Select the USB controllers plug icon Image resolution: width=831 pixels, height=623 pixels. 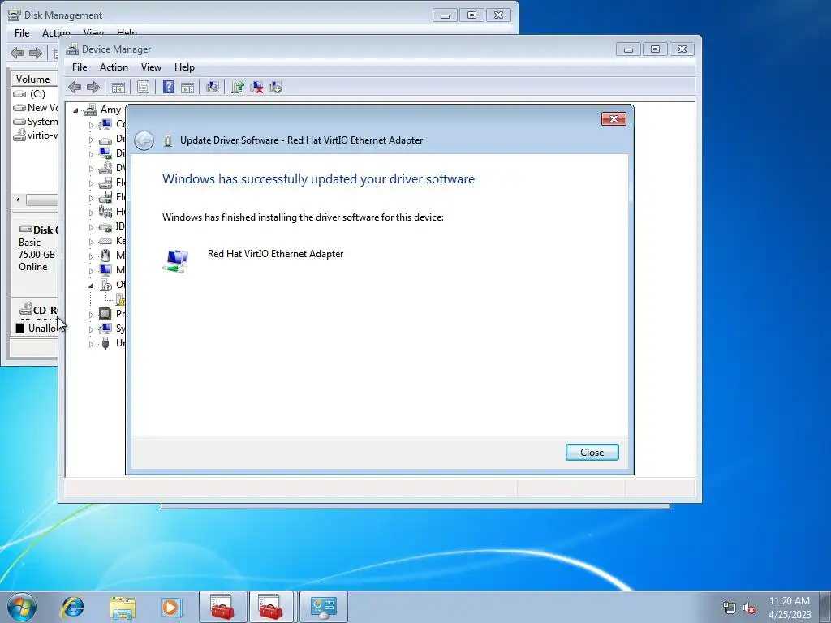click(105, 343)
